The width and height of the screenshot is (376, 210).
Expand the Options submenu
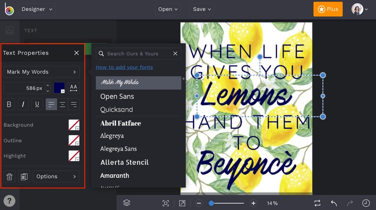coord(56,177)
